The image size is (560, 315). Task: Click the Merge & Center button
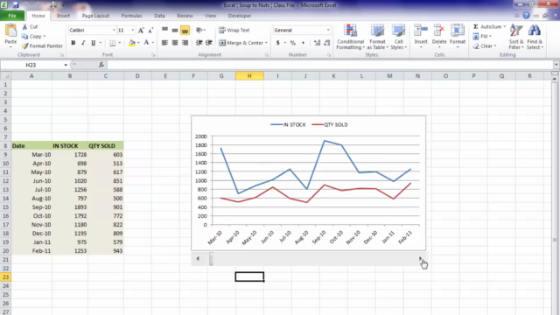pyautogui.click(x=241, y=43)
